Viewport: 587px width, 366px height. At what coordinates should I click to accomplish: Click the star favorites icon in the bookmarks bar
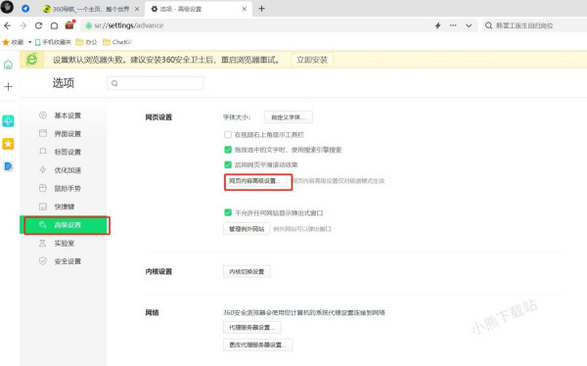pyautogui.click(x=6, y=42)
